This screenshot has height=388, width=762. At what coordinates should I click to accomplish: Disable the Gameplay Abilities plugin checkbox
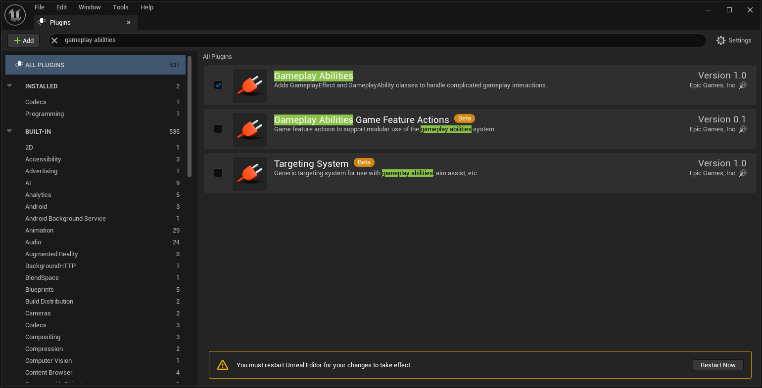pyautogui.click(x=218, y=85)
